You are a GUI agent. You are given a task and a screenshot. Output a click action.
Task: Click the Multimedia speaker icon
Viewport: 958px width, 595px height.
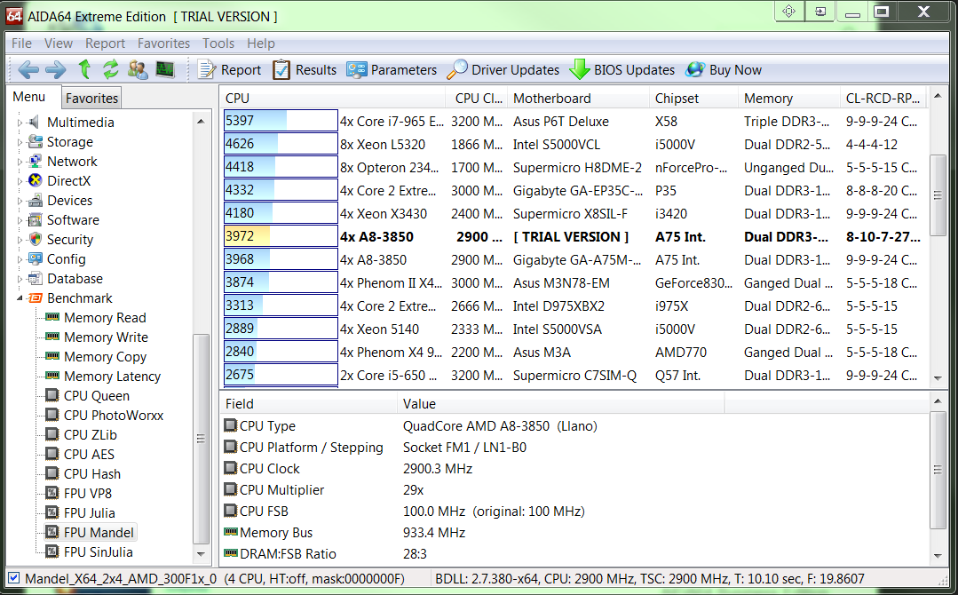[35, 123]
